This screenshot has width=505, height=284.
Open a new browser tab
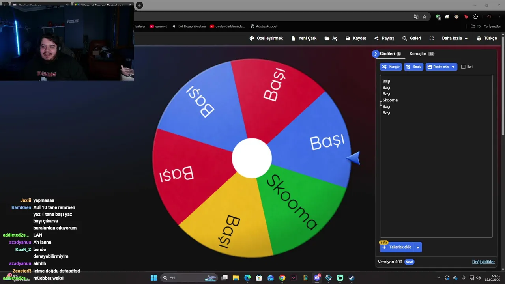click(139, 5)
